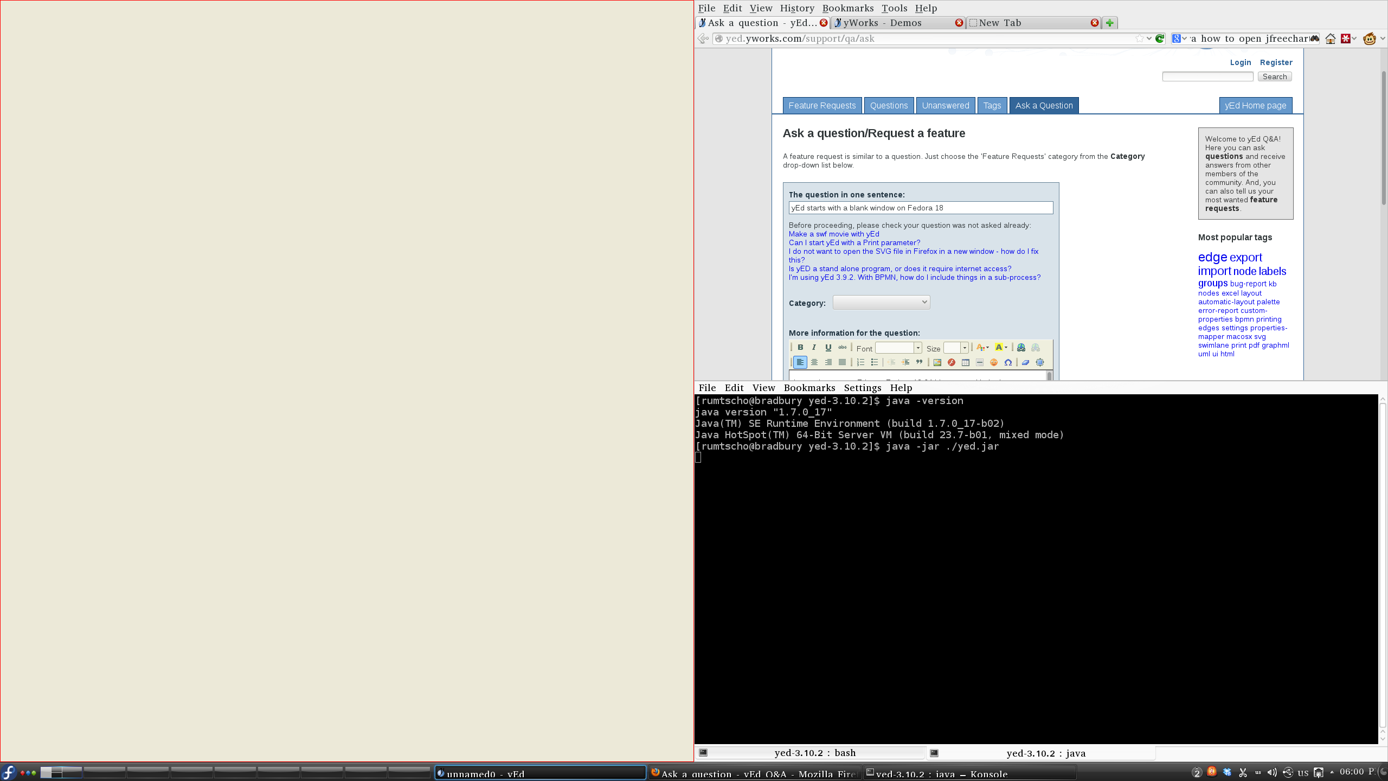This screenshot has width=1388, height=781.
Task: Open the Category dropdown
Action: (x=882, y=303)
